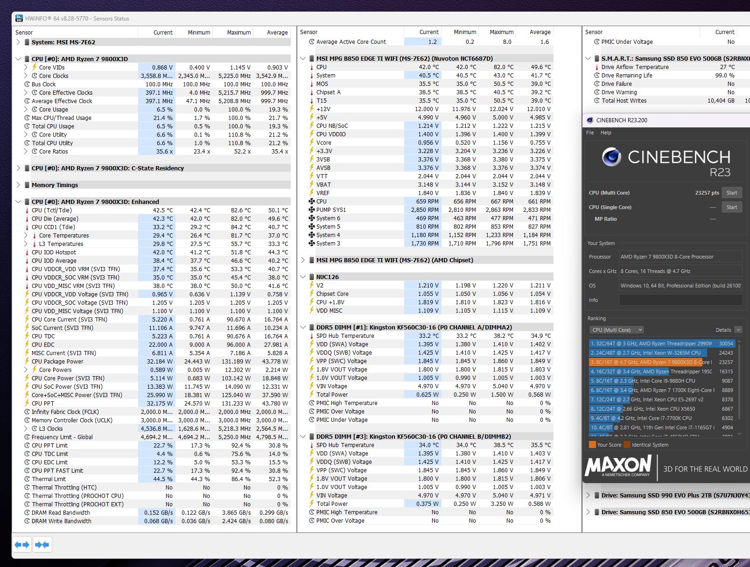Click the Processor field showing AMD Ryzen 7 9800X3D
This screenshot has height=567, width=750.
[680, 257]
